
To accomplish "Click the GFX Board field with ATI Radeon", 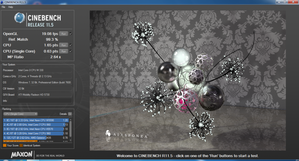I will pyautogui.click(x=44, y=95).
